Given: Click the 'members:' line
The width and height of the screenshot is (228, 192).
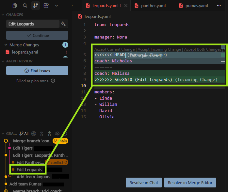Looking at the screenshot, I should pos(104,92).
